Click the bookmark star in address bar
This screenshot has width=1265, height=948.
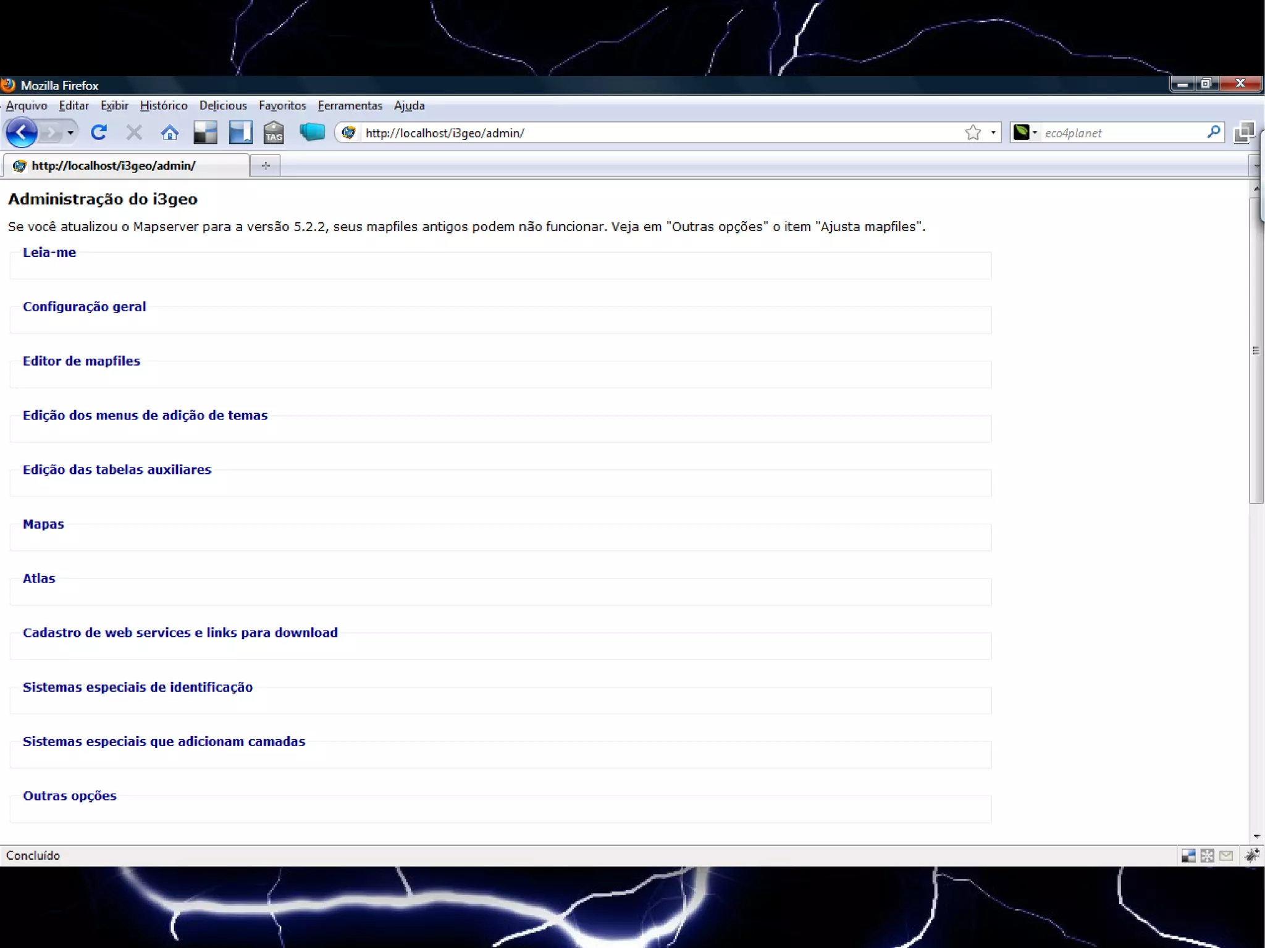click(973, 132)
